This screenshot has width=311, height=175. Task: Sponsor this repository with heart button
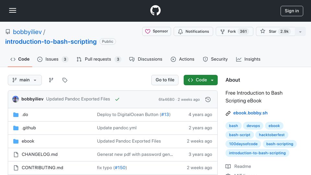(x=156, y=31)
